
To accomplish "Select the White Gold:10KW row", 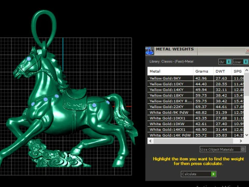I will (196, 124).
